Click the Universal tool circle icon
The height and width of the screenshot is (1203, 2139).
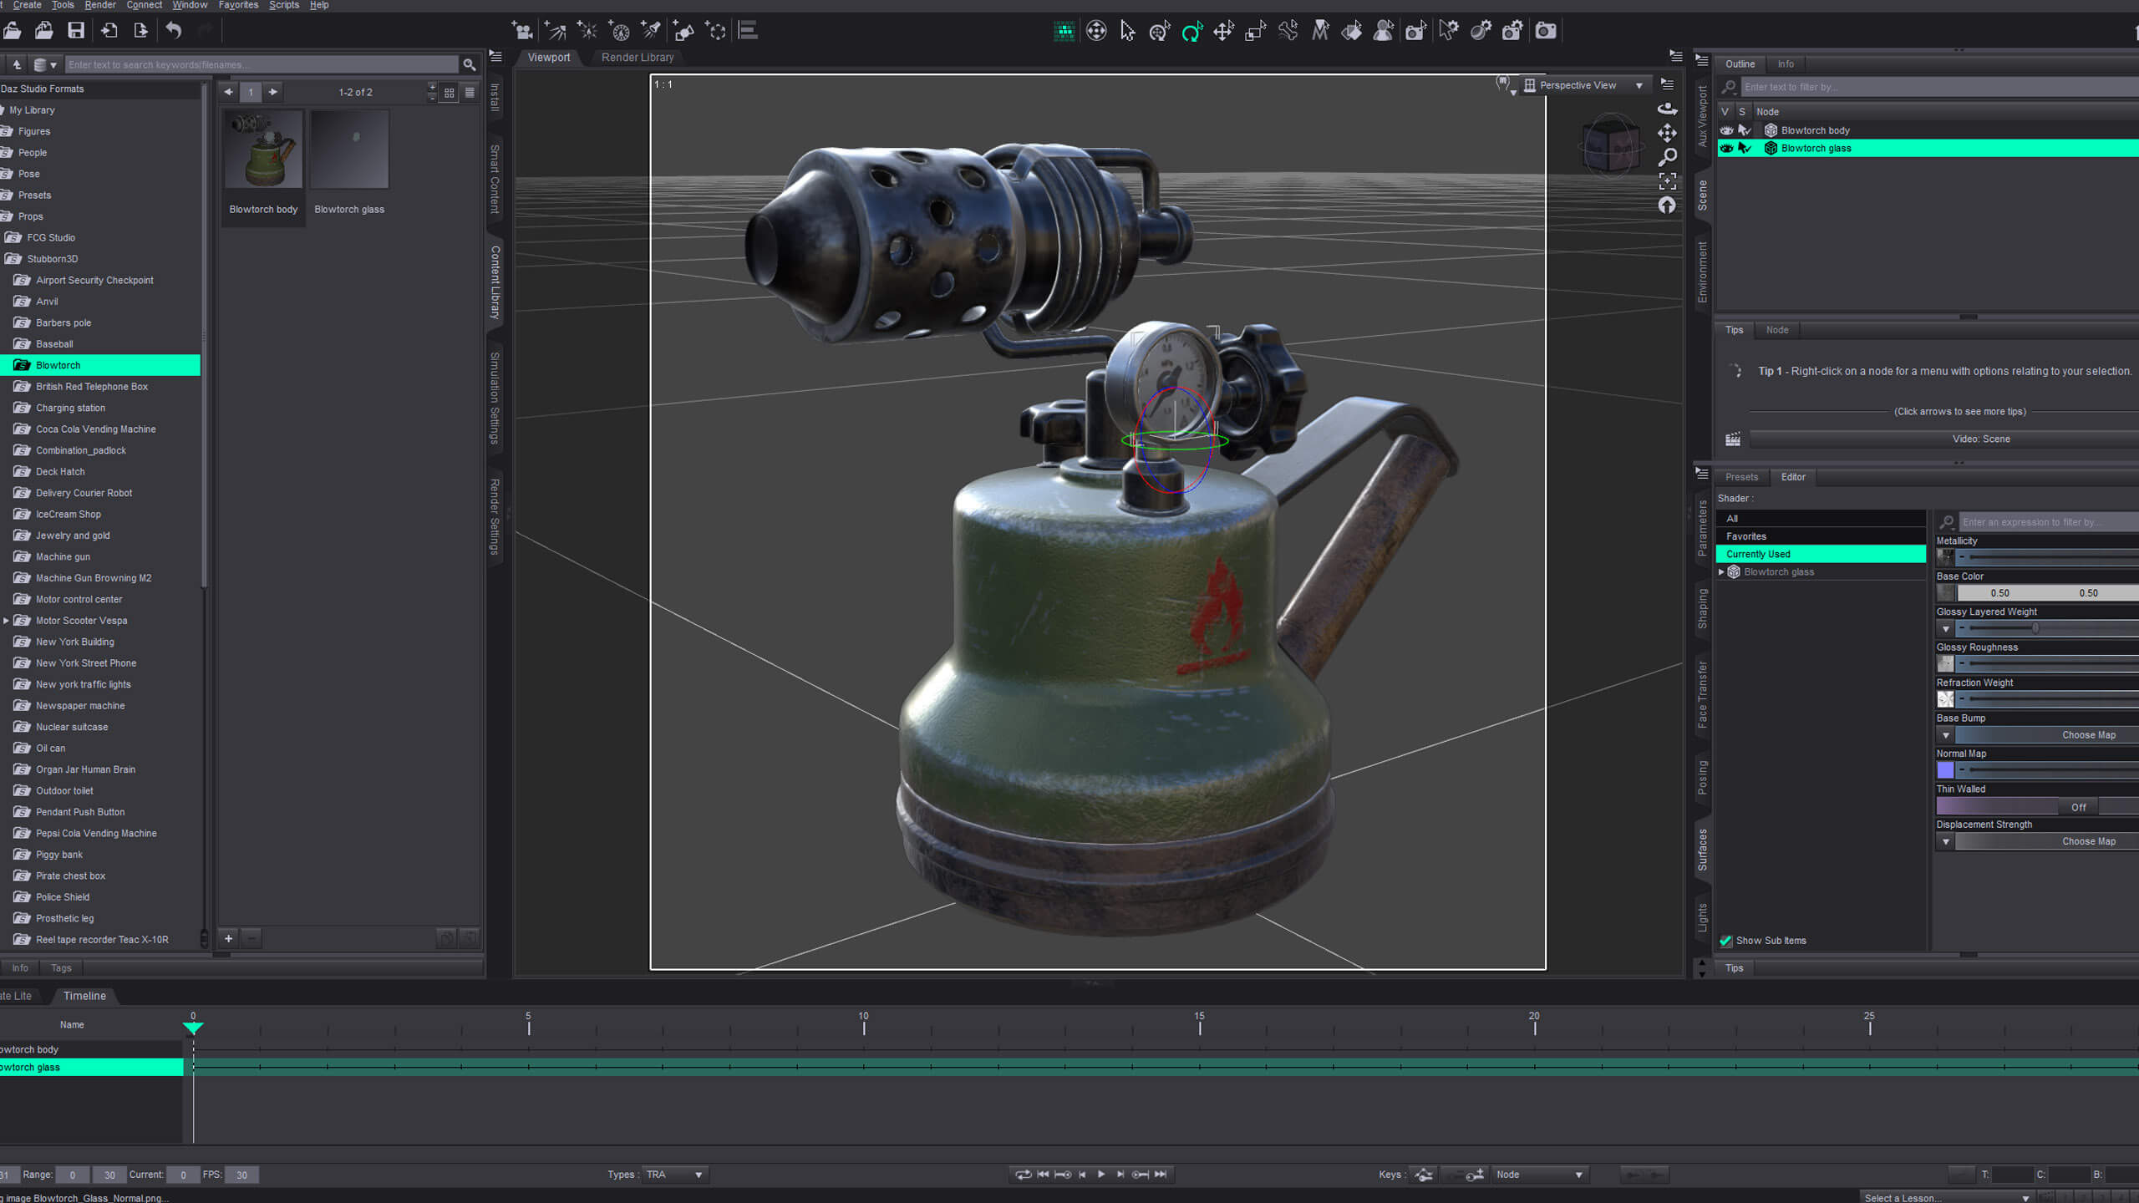(x=1160, y=32)
